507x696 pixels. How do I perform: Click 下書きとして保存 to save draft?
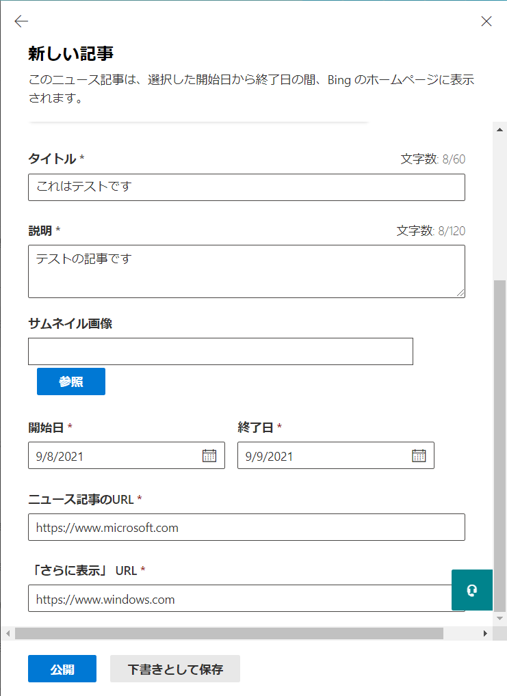175,669
